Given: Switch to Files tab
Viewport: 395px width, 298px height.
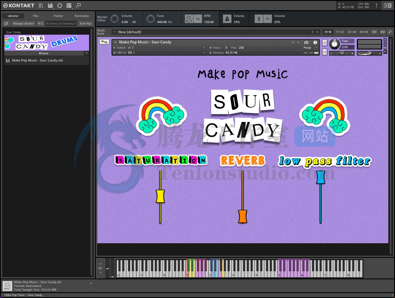Looking at the screenshot, I should point(36,16).
